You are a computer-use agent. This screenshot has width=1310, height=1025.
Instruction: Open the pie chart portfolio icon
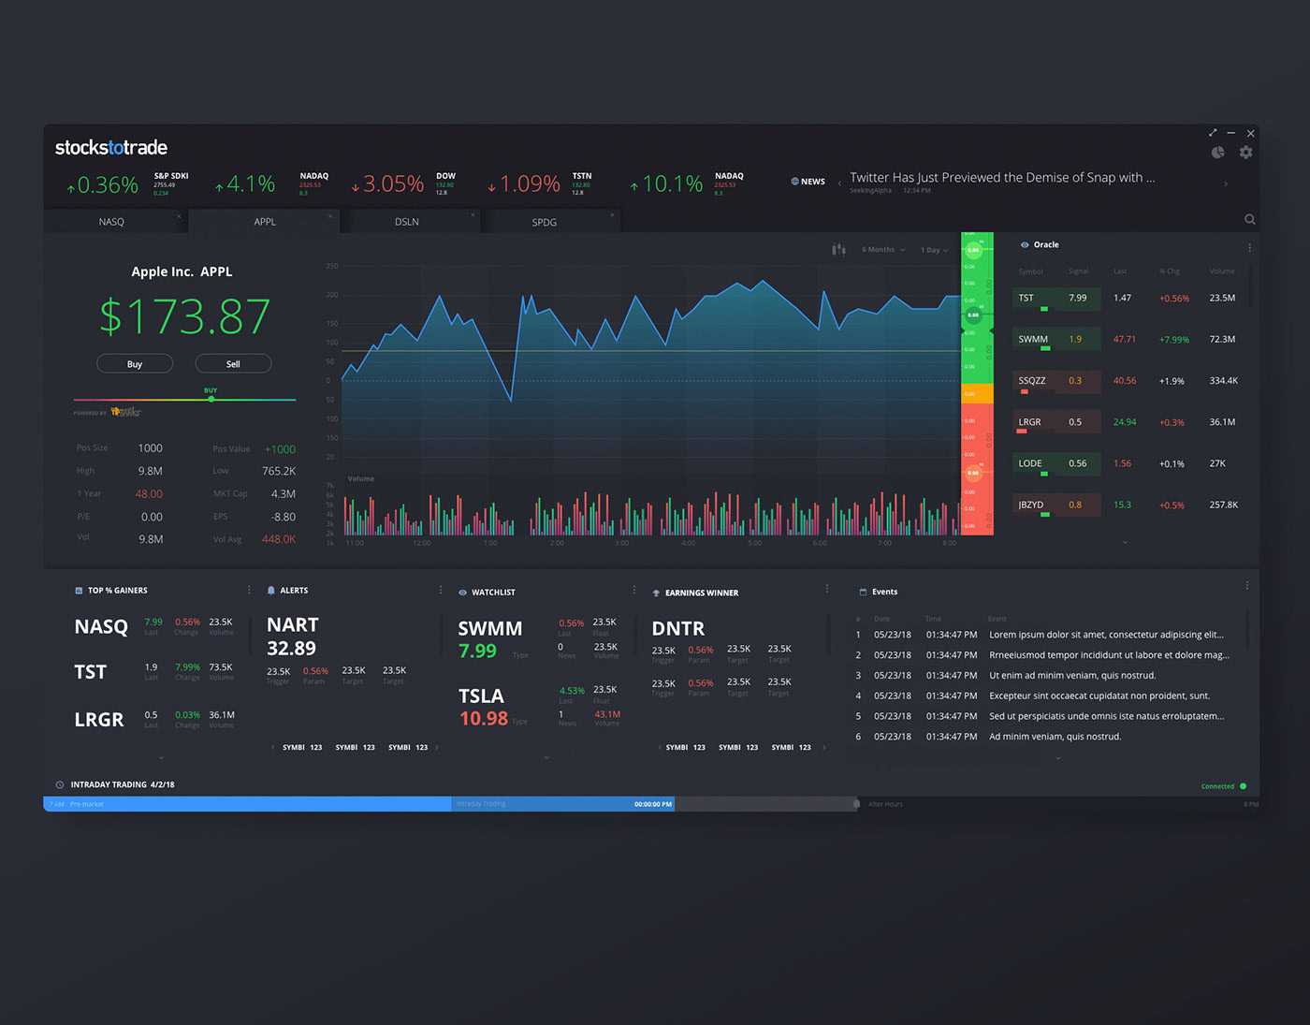[x=1217, y=153]
